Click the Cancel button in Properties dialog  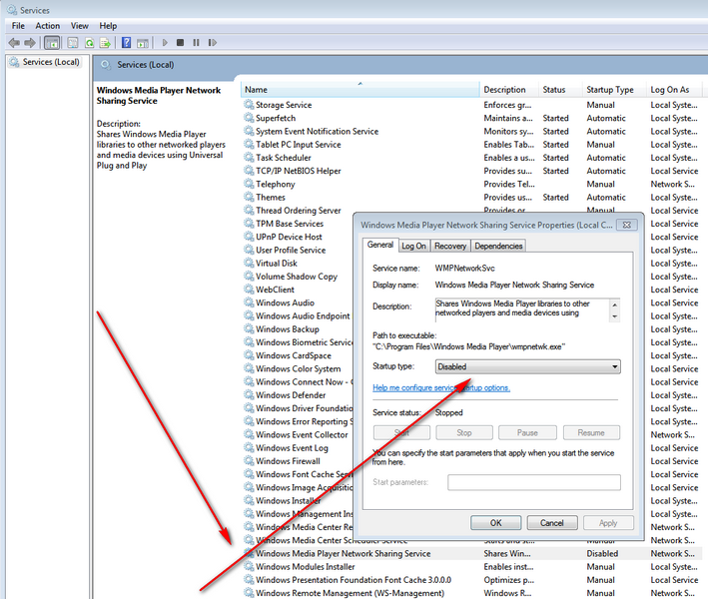point(552,523)
